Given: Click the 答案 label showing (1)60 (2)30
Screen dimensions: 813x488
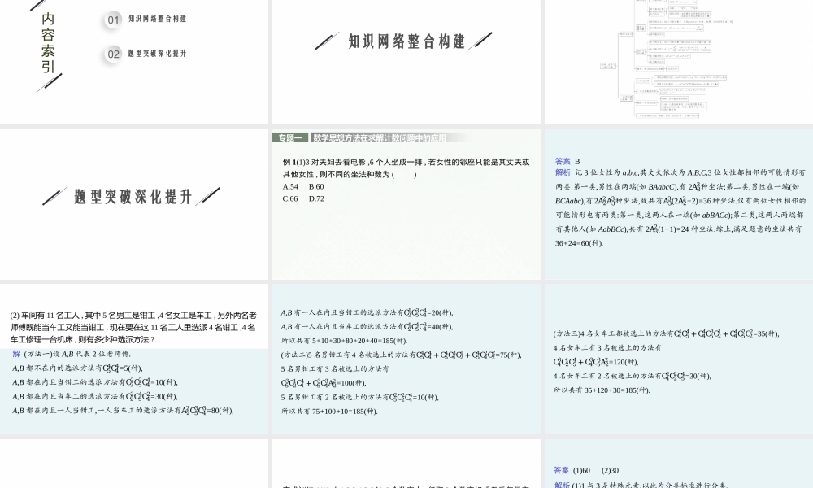Looking at the screenshot, I should pos(561,470).
